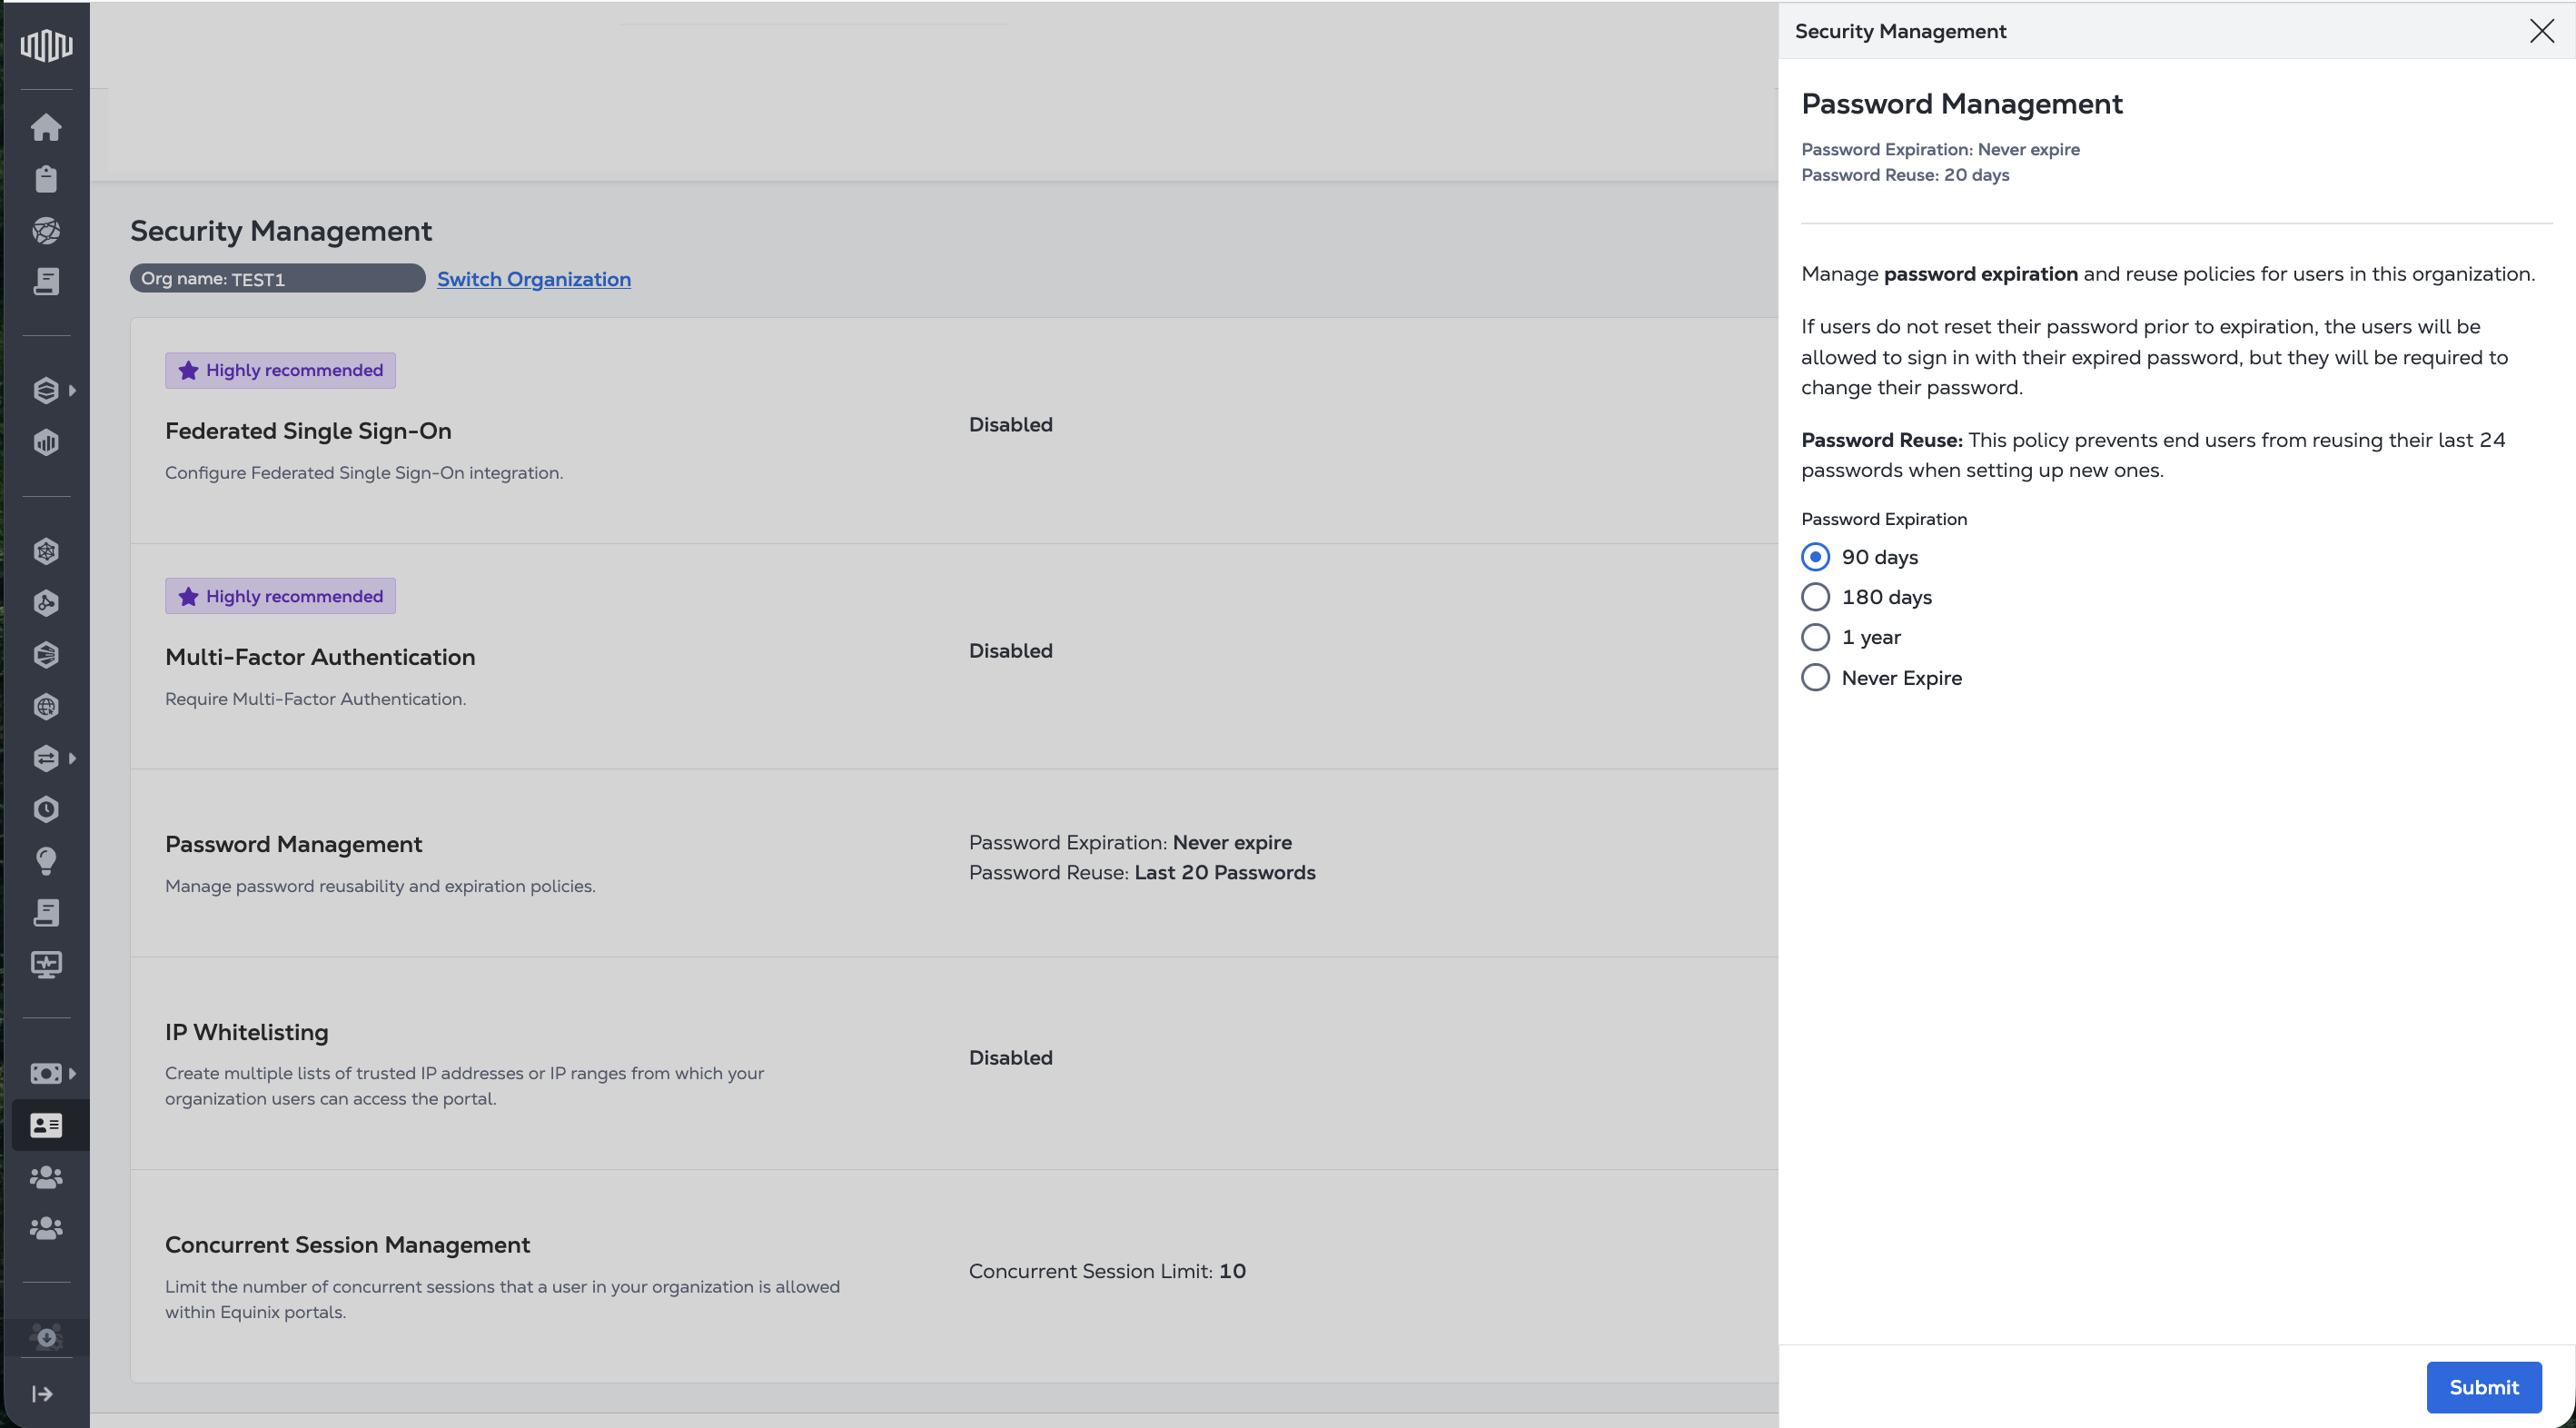Choose the 1 year expiration option
The width and height of the screenshot is (2576, 1428).
1815,637
